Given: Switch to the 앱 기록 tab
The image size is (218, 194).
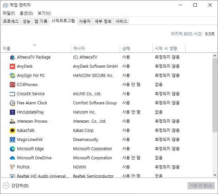Looking at the screenshot, I should pyautogui.click(x=41, y=21).
